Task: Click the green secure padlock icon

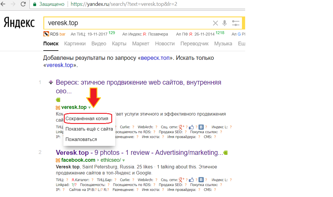Action: click(x=35, y=4)
